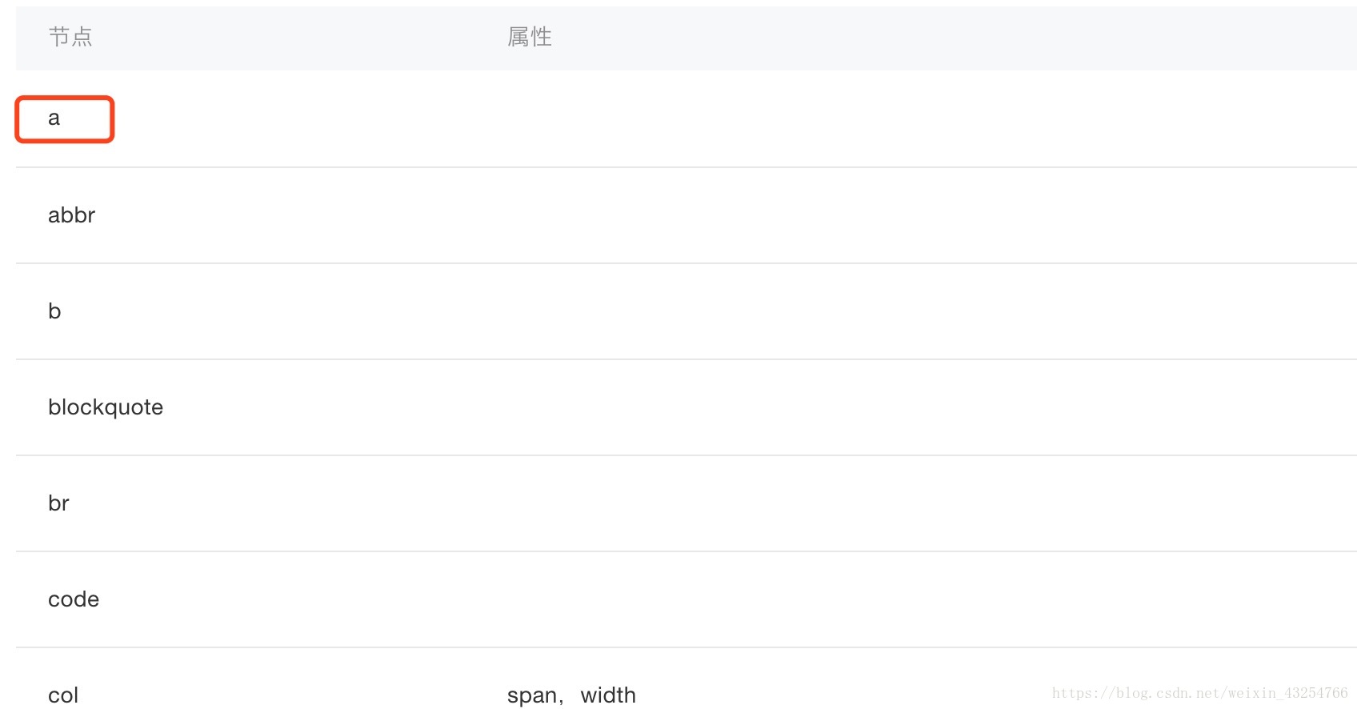Screen dimensions: 1357x709
Task: Click the 'span' word in col attributes
Action: pyautogui.click(x=531, y=696)
